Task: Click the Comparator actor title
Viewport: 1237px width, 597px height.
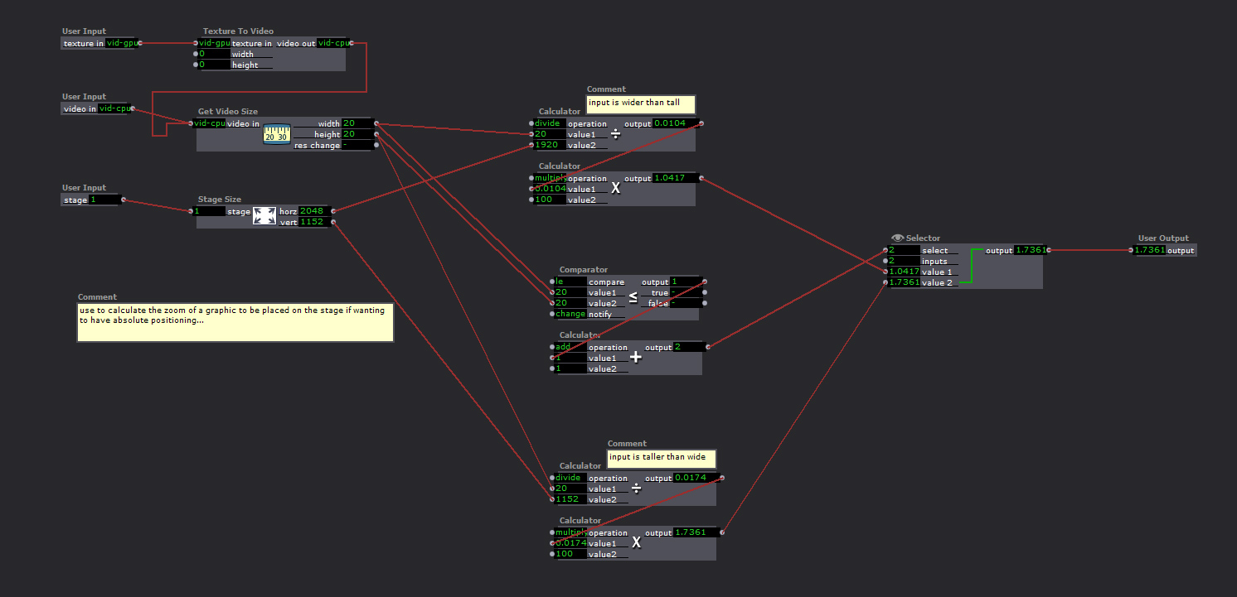Action: [584, 270]
